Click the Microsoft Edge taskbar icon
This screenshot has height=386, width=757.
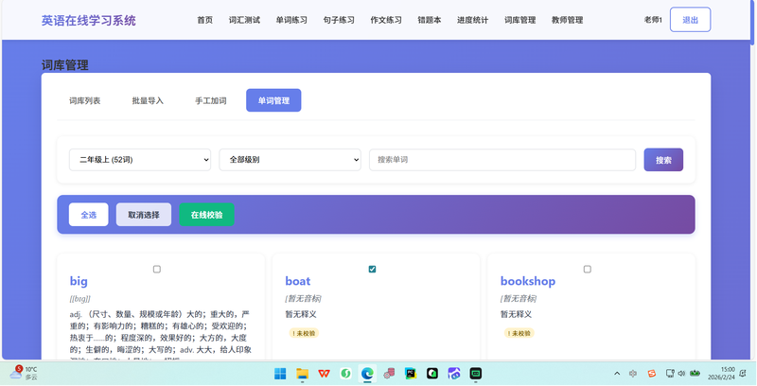tap(367, 374)
